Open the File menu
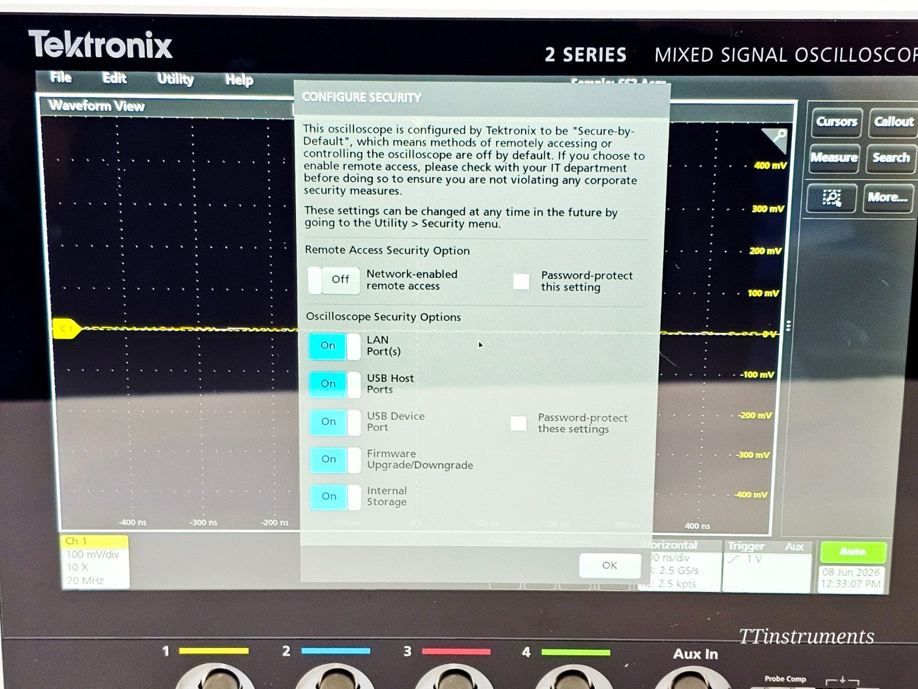 pos(61,78)
